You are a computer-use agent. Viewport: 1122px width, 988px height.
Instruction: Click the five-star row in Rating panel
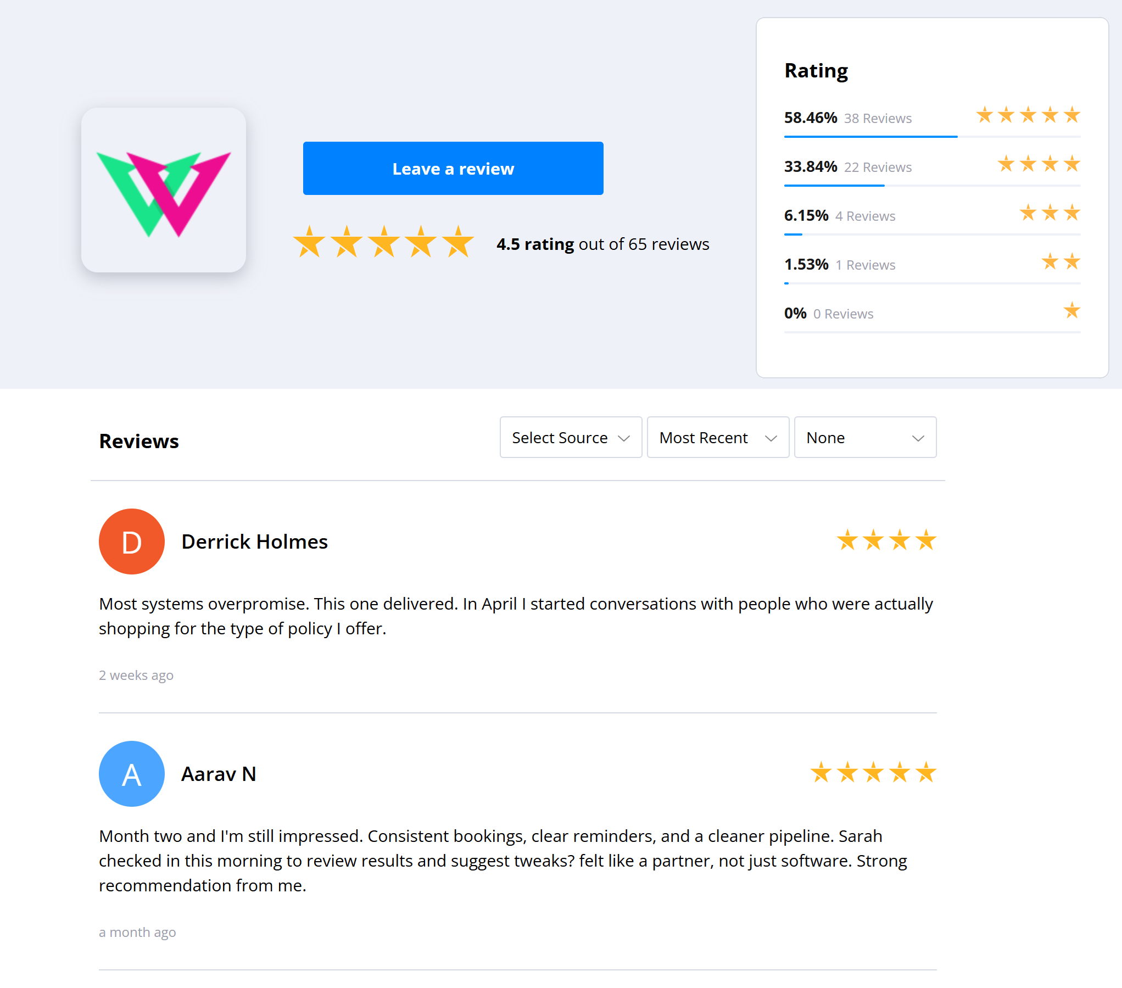(1028, 115)
